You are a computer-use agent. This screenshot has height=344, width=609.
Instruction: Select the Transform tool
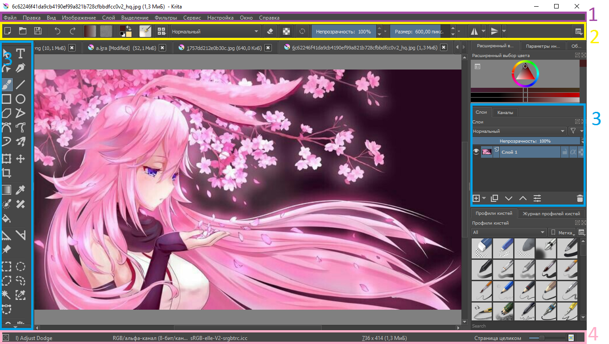tap(7, 158)
